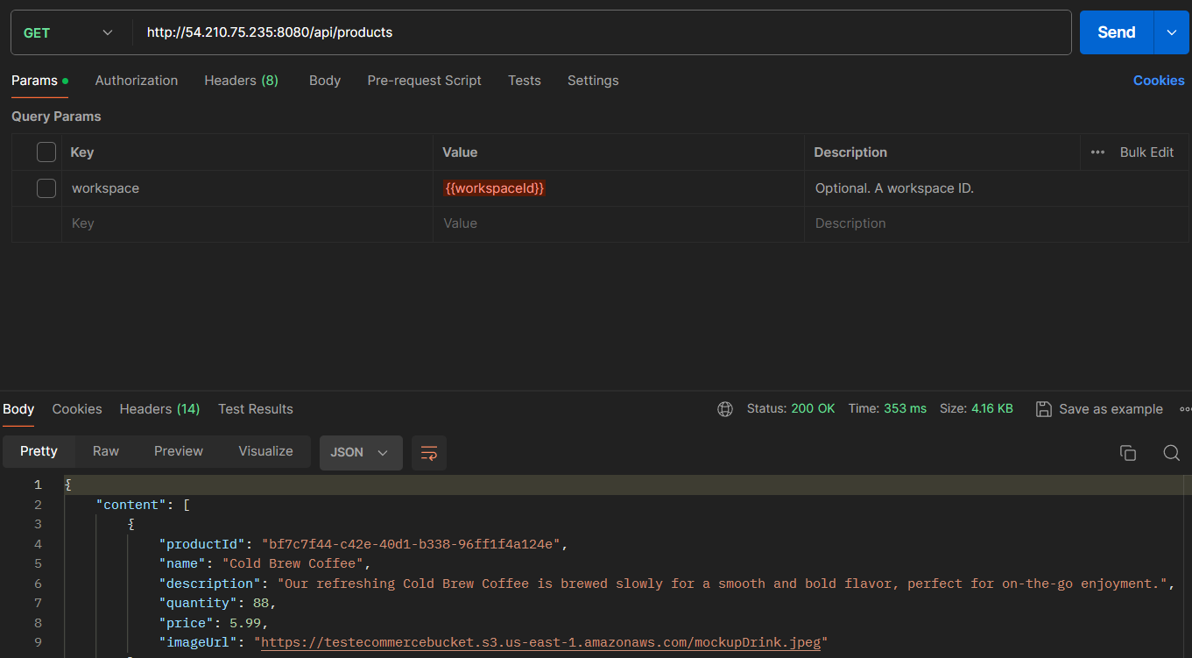
Task: Save the response as an example
Action: click(1099, 408)
